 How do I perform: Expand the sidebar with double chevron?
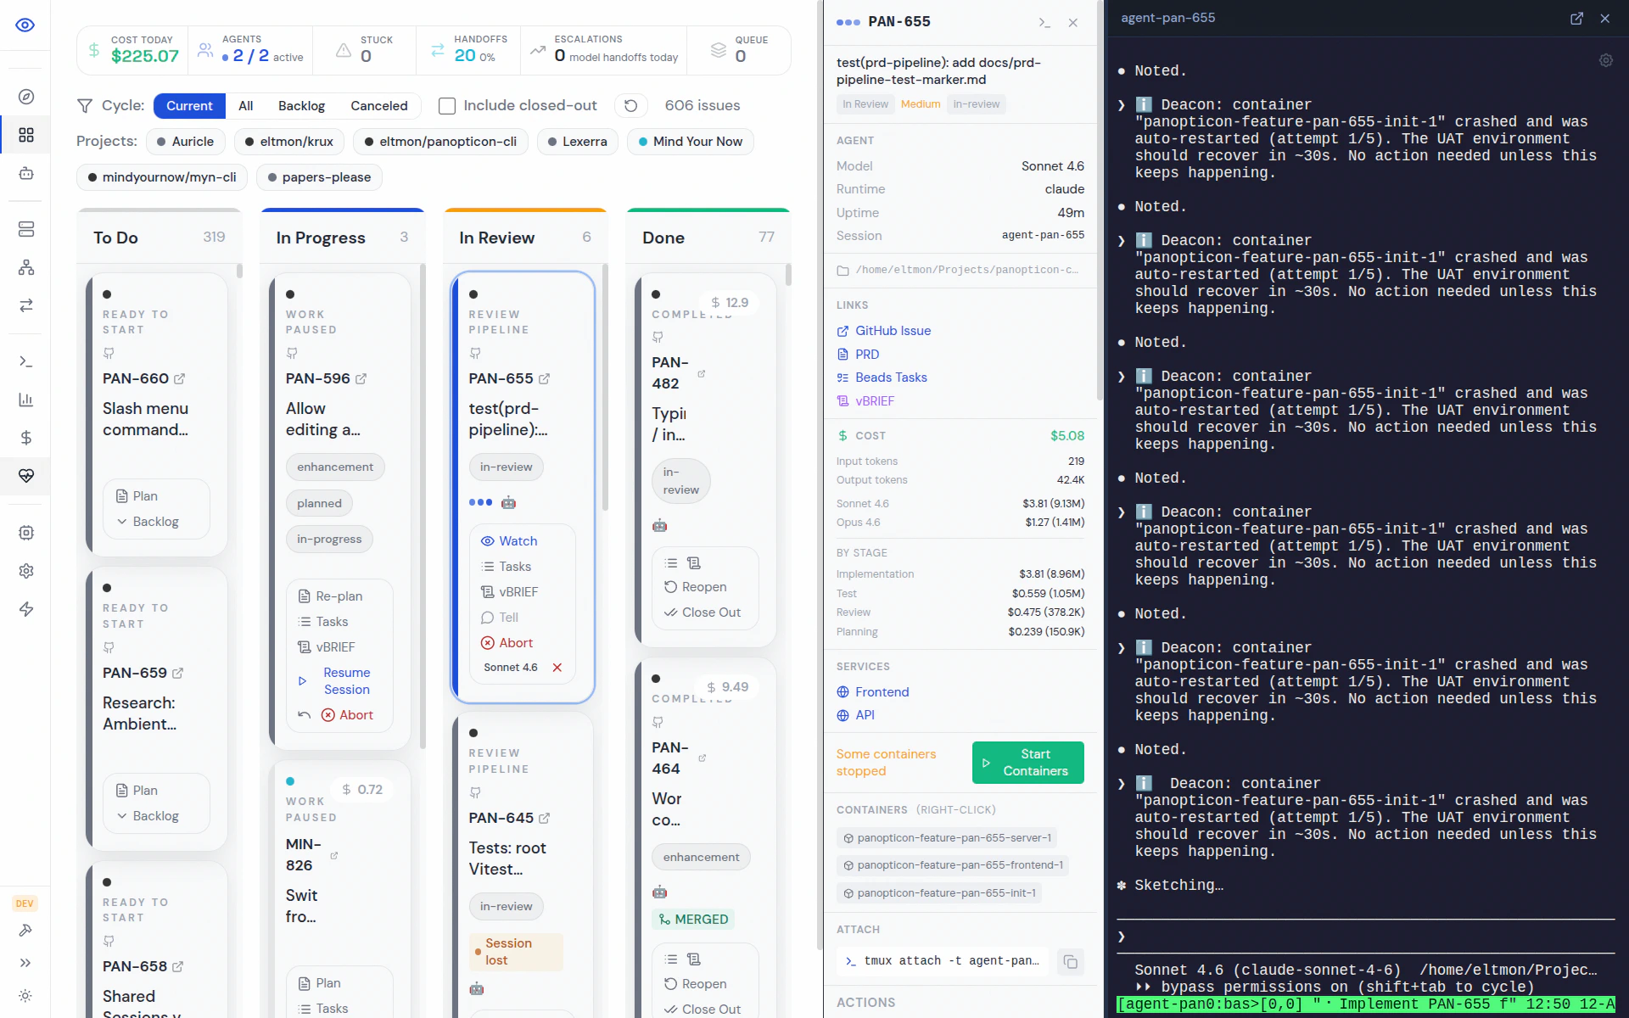point(25,963)
